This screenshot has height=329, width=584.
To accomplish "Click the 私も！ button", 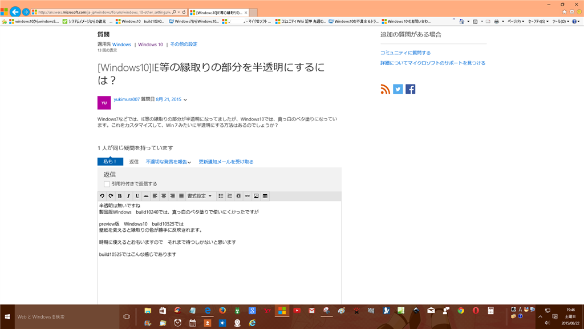I will pyautogui.click(x=110, y=162).
